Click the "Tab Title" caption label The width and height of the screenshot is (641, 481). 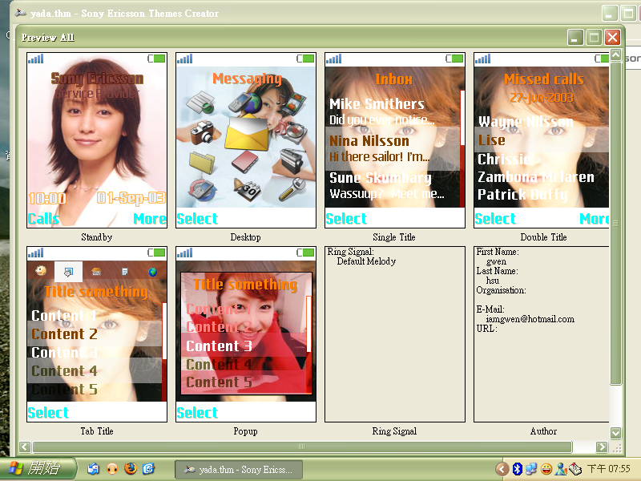tap(97, 431)
